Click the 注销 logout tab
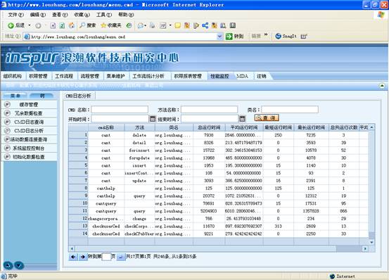389x280 pixels. pos(262,77)
